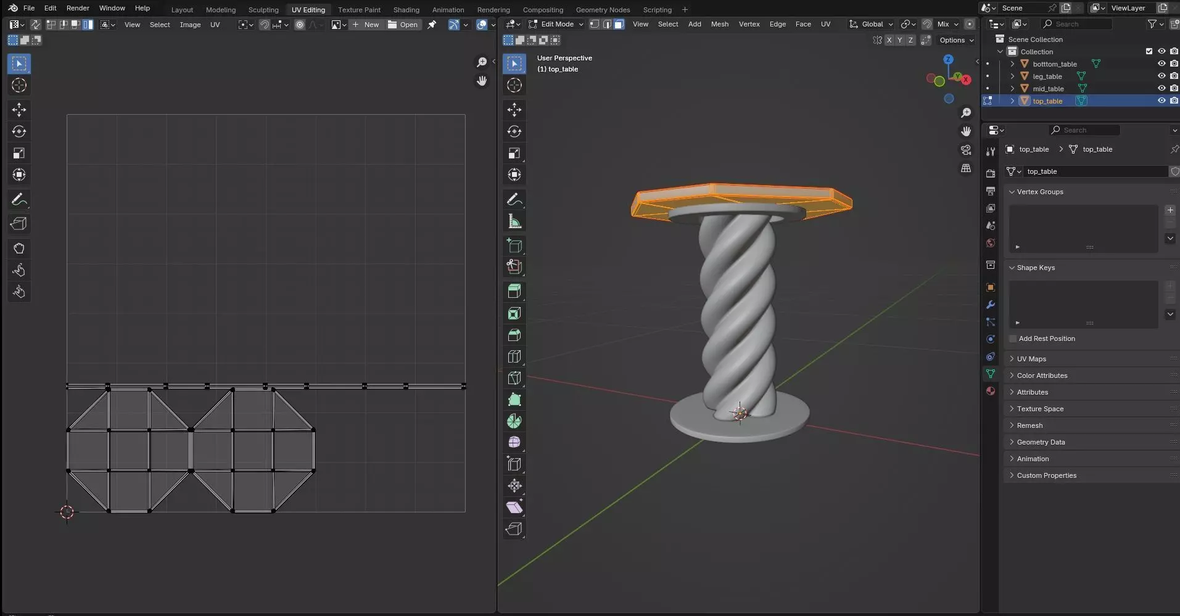Add a new workspace tab

[685, 10]
